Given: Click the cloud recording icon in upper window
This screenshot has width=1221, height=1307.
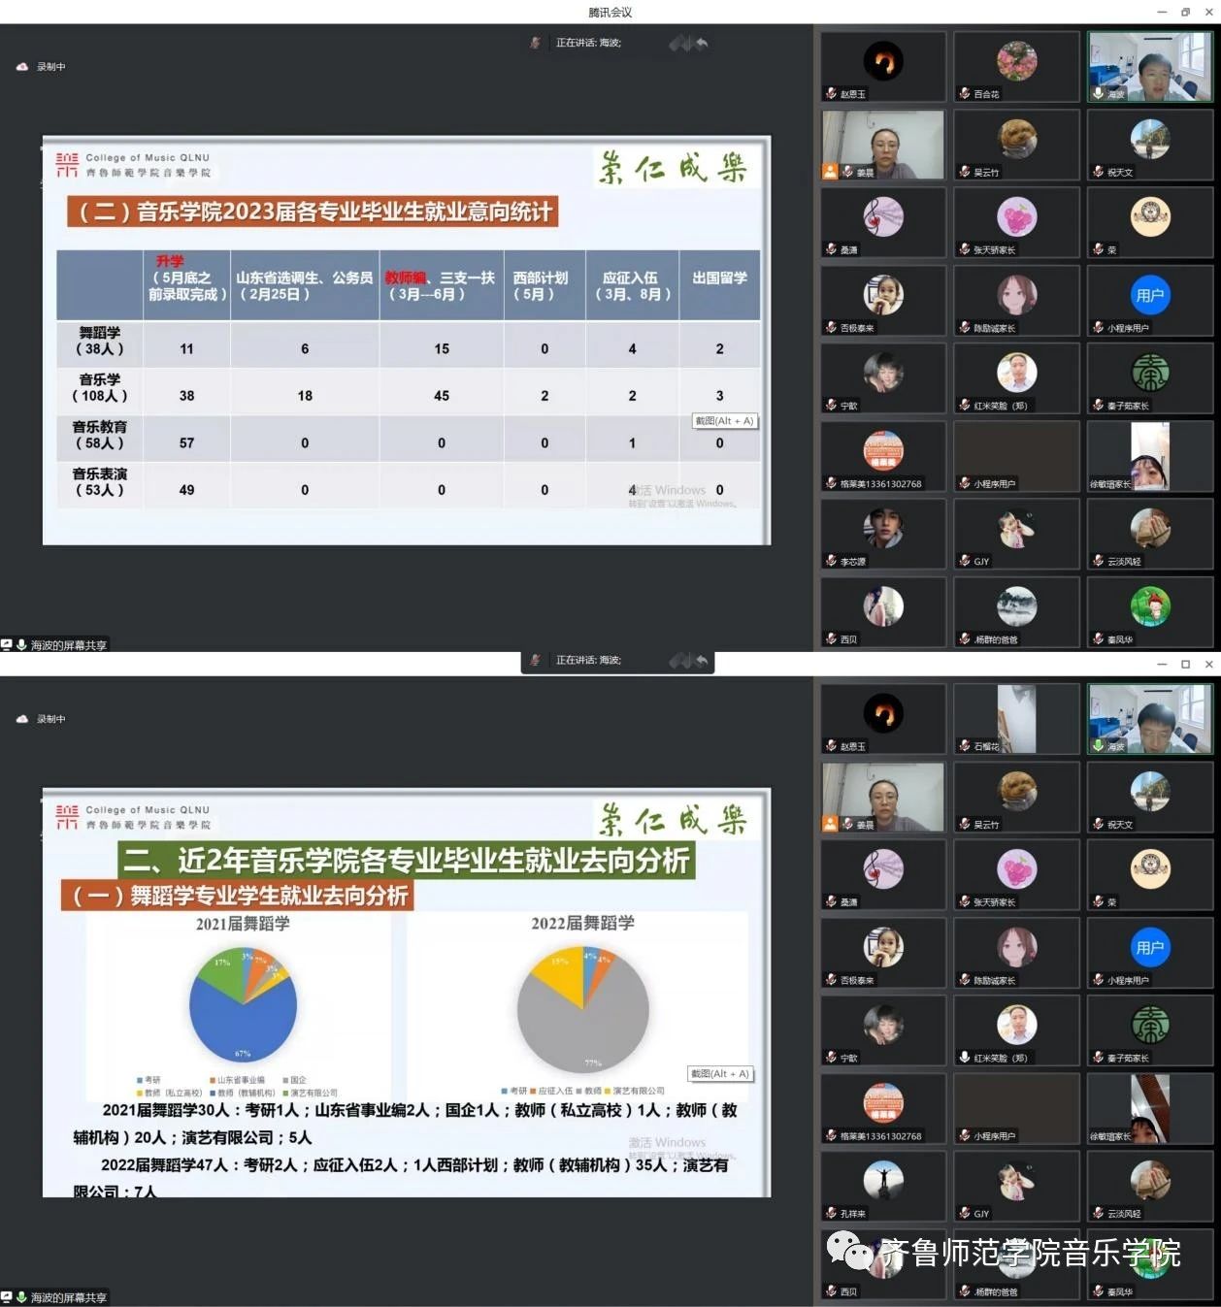Looking at the screenshot, I should click(x=21, y=67).
